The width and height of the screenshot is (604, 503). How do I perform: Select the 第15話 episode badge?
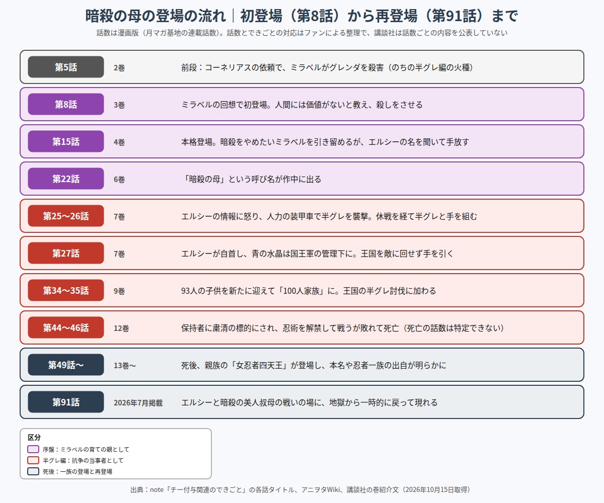tap(66, 141)
